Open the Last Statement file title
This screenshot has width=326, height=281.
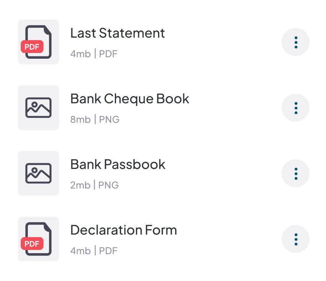click(x=118, y=33)
